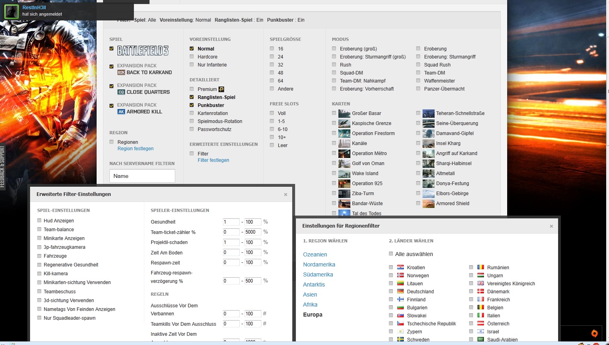Select the Nordamerika region
The image size is (609, 345).
[x=319, y=264]
